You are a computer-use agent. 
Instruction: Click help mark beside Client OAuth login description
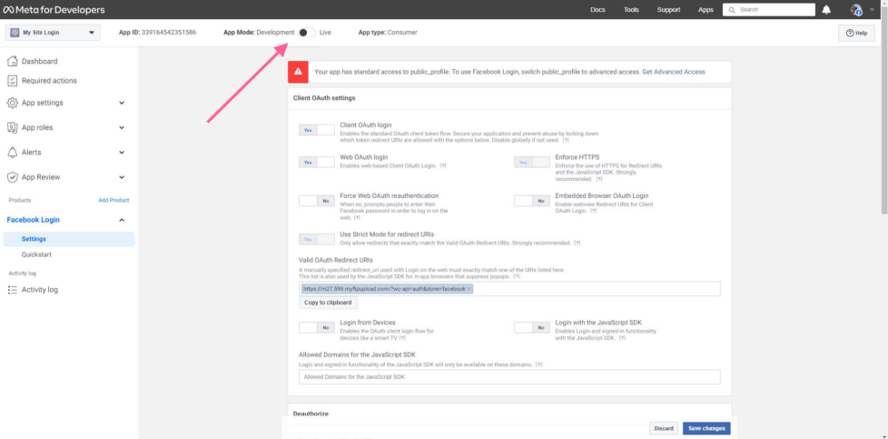[x=566, y=140]
